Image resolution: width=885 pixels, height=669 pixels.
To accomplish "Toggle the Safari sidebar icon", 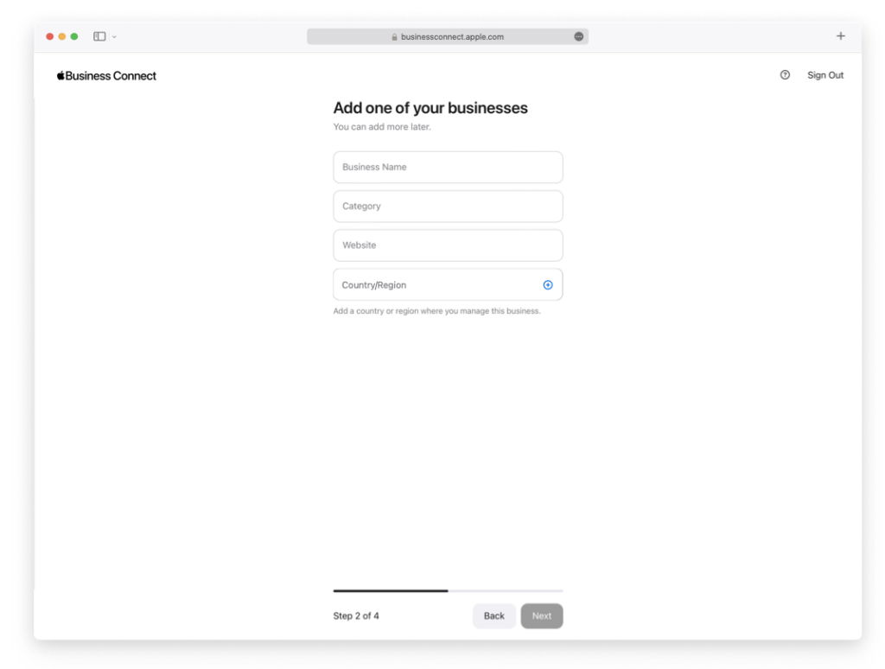I will tap(99, 36).
